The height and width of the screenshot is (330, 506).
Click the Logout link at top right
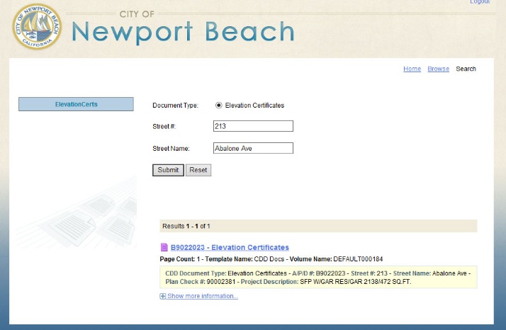click(480, 2)
